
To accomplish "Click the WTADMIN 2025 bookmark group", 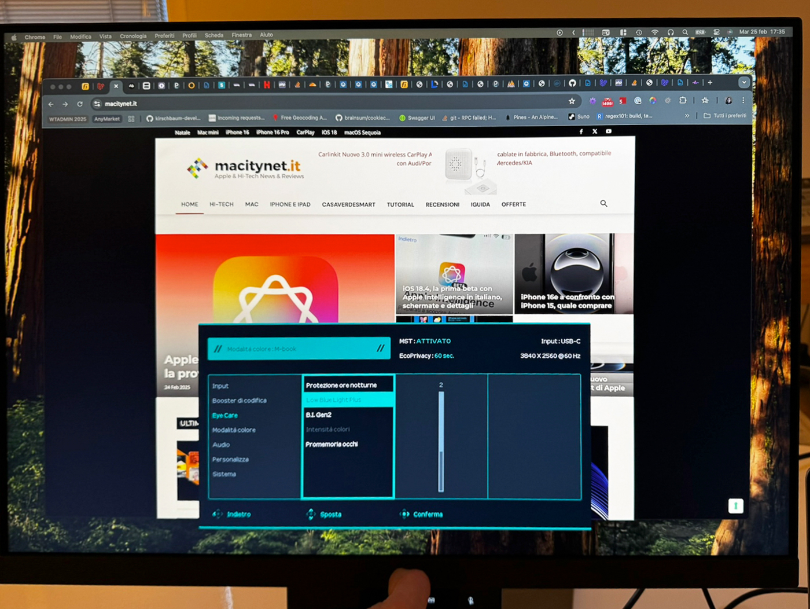I will coord(68,119).
